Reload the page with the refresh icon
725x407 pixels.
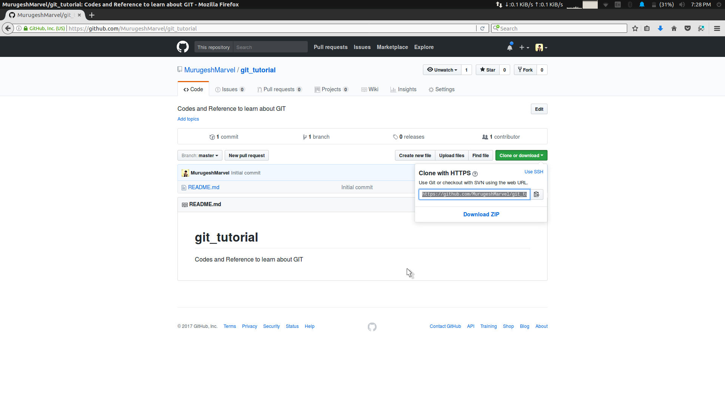click(482, 28)
